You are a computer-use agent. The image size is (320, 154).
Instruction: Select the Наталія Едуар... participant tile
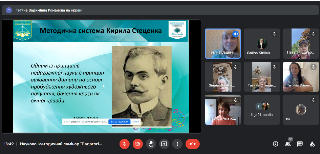pyautogui.click(x=301, y=43)
